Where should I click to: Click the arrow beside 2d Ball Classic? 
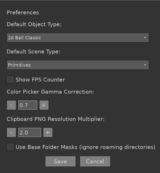[x=145, y=38]
